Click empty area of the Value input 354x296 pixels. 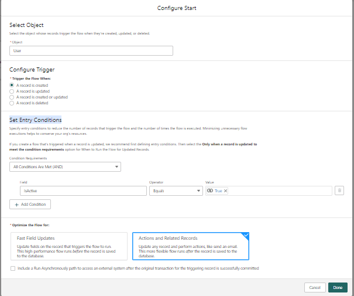pos(281,190)
